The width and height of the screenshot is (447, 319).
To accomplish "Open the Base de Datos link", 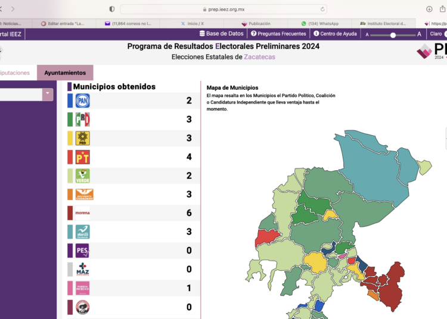I will point(221,34).
